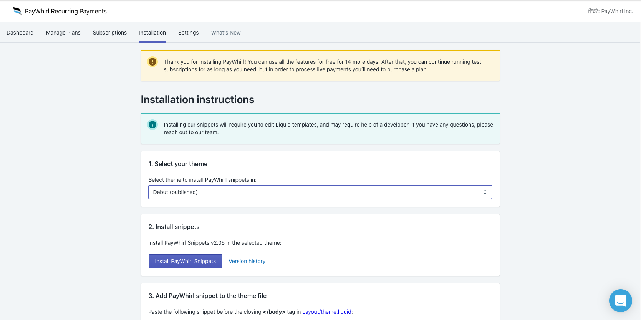Click the '1. Select your theme' heading
Viewport: 641px width, 321px height.
click(x=178, y=164)
